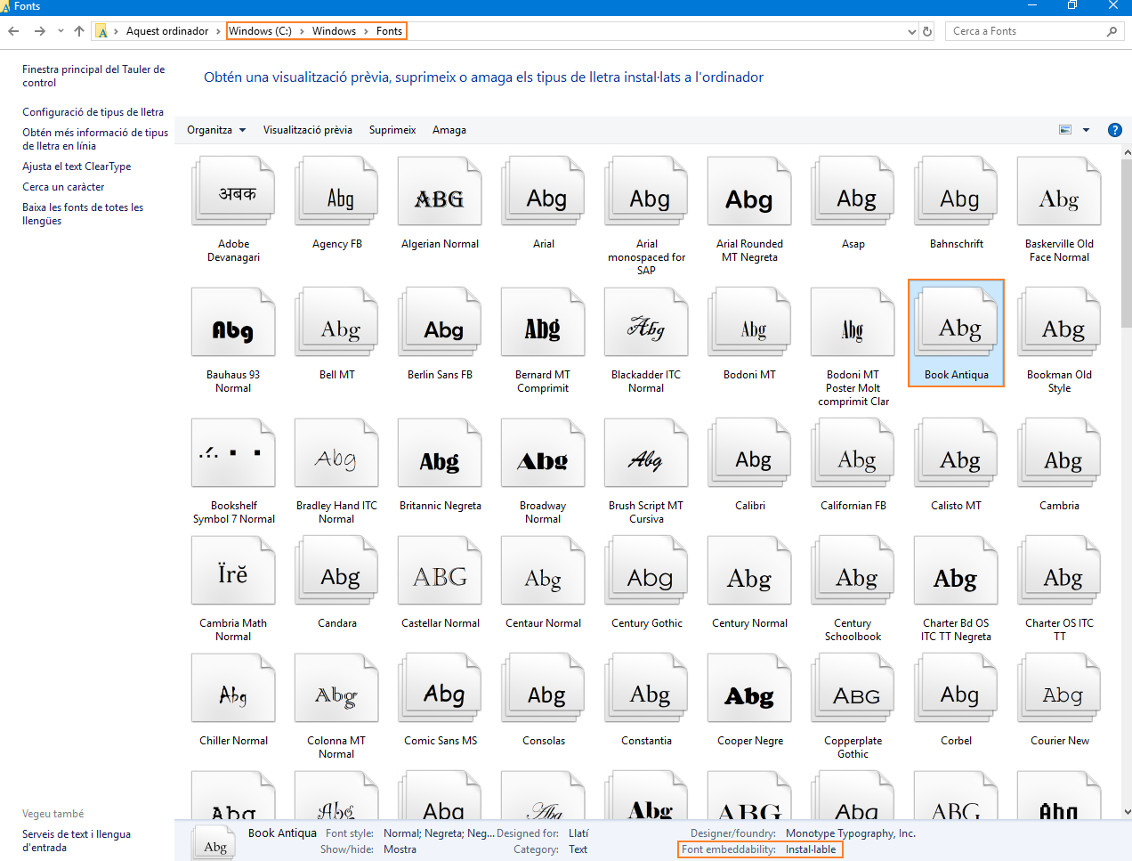Open recent locations chevron near navigation arrows
The image size is (1132, 861).
[61, 31]
